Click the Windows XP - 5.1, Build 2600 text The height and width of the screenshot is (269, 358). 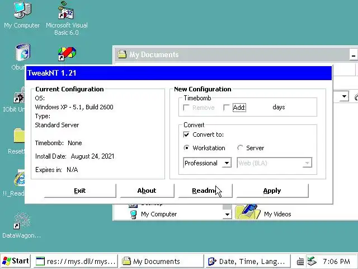tap(74, 107)
